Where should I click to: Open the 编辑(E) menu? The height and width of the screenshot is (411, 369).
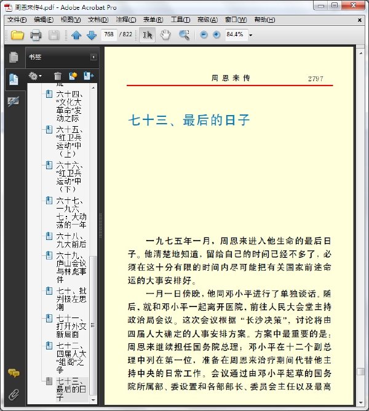click(x=44, y=20)
